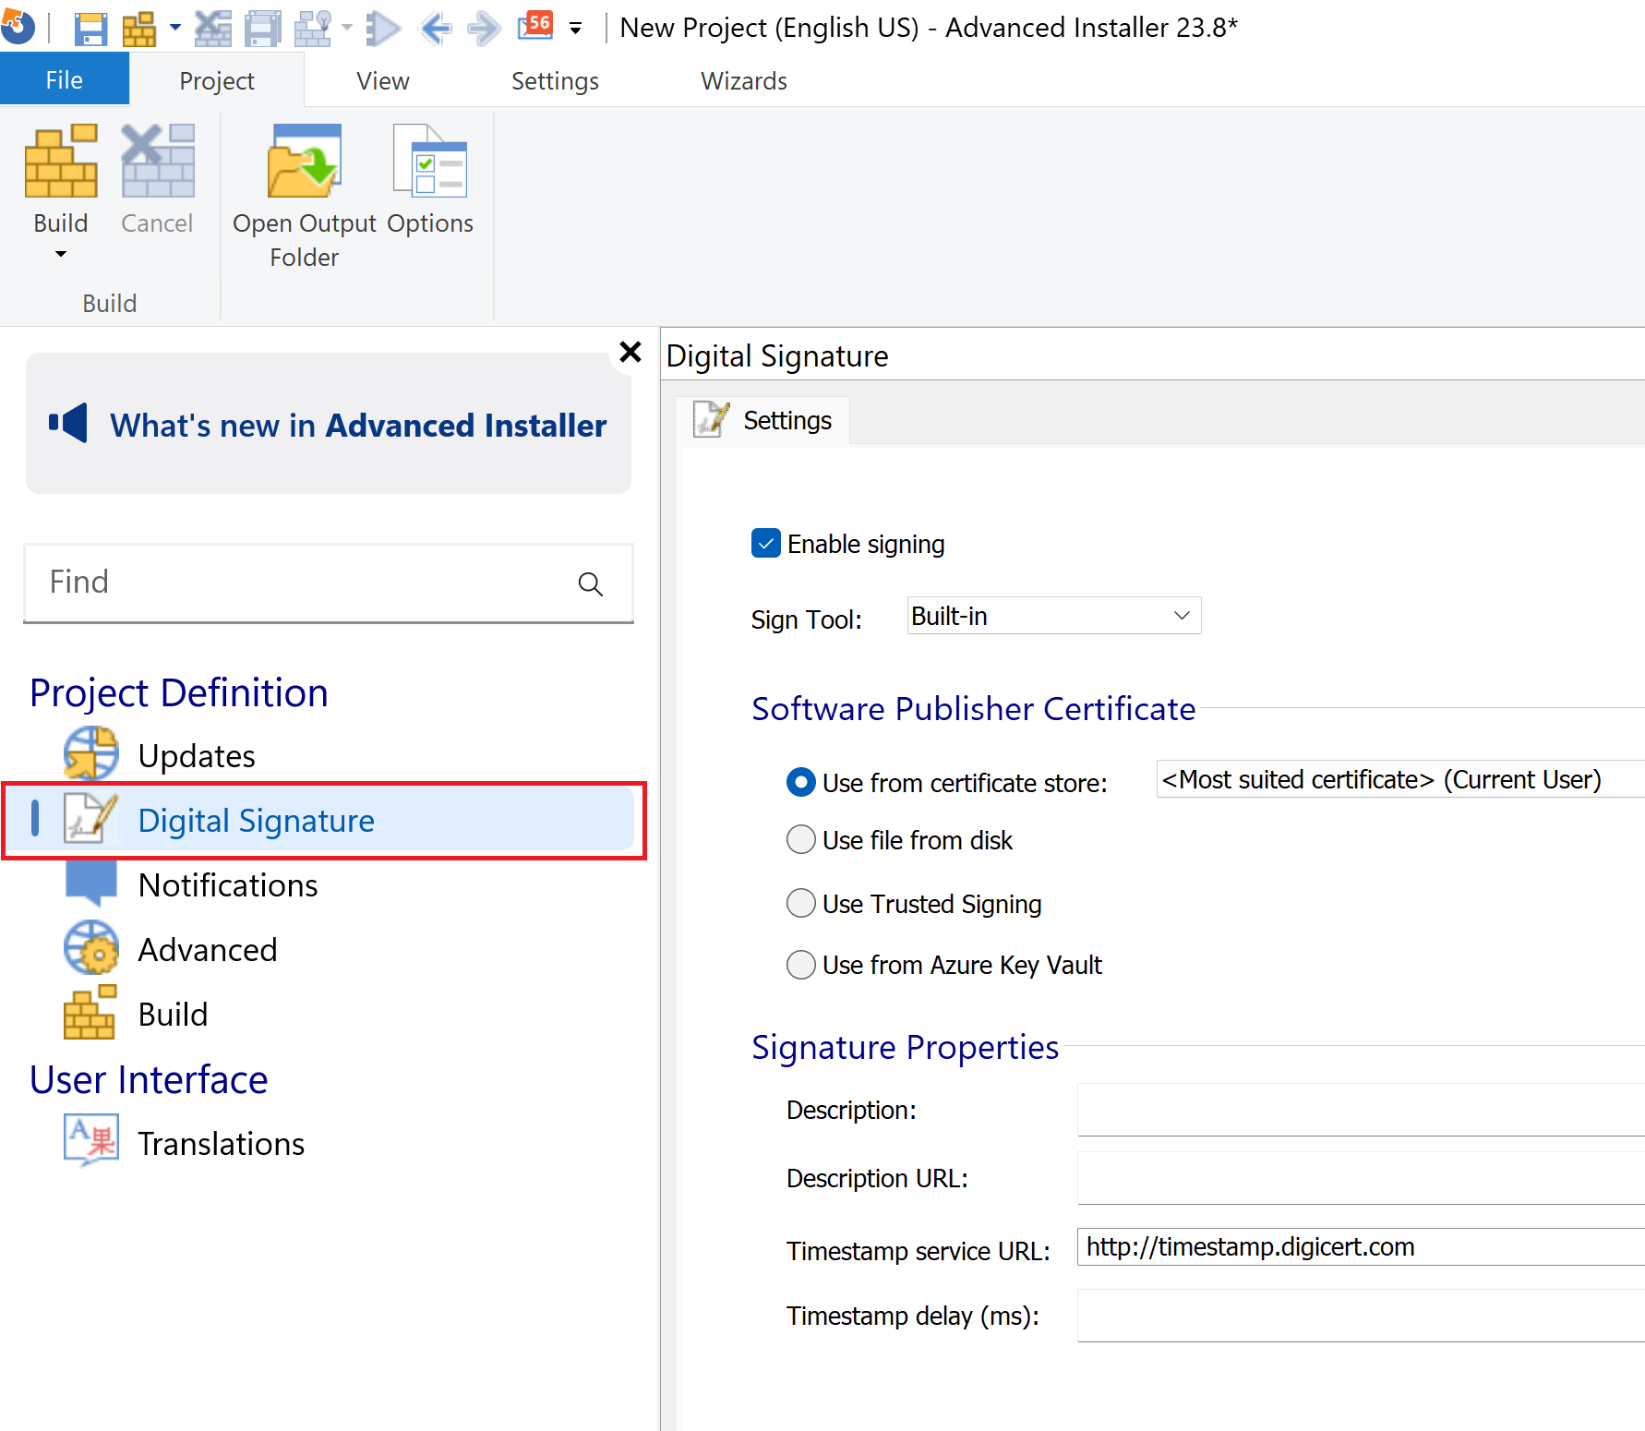Click the Advanced Installer application logo icon
This screenshot has height=1431, width=1645.
(x=17, y=27)
